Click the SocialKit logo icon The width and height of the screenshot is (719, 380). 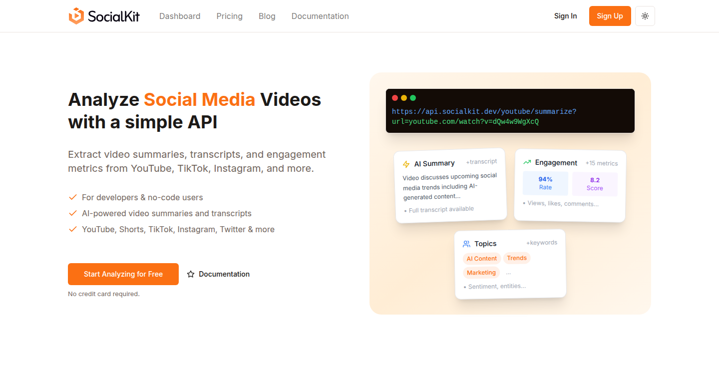pos(76,16)
